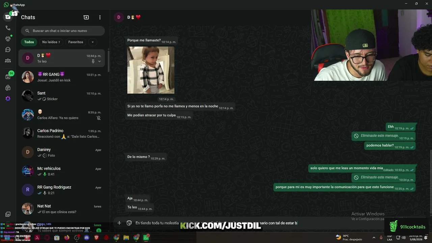Click the chat list scrollbar
This screenshot has width=432, height=243.
pos(108,61)
